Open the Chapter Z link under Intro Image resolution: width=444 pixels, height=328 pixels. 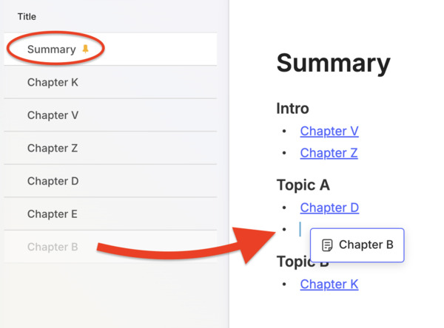tap(329, 153)
